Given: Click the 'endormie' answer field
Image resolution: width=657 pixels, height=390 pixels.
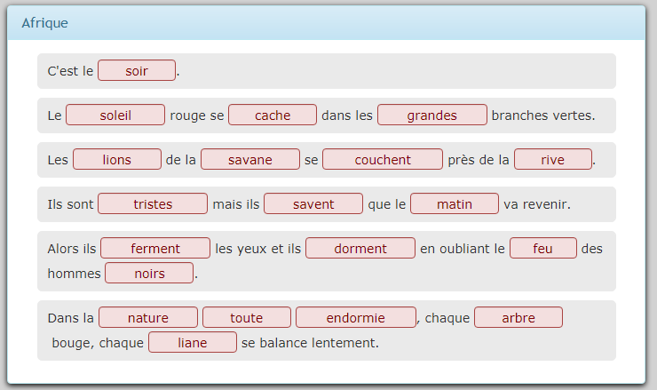Looking at the screenshot, I should tap(356, 317).
